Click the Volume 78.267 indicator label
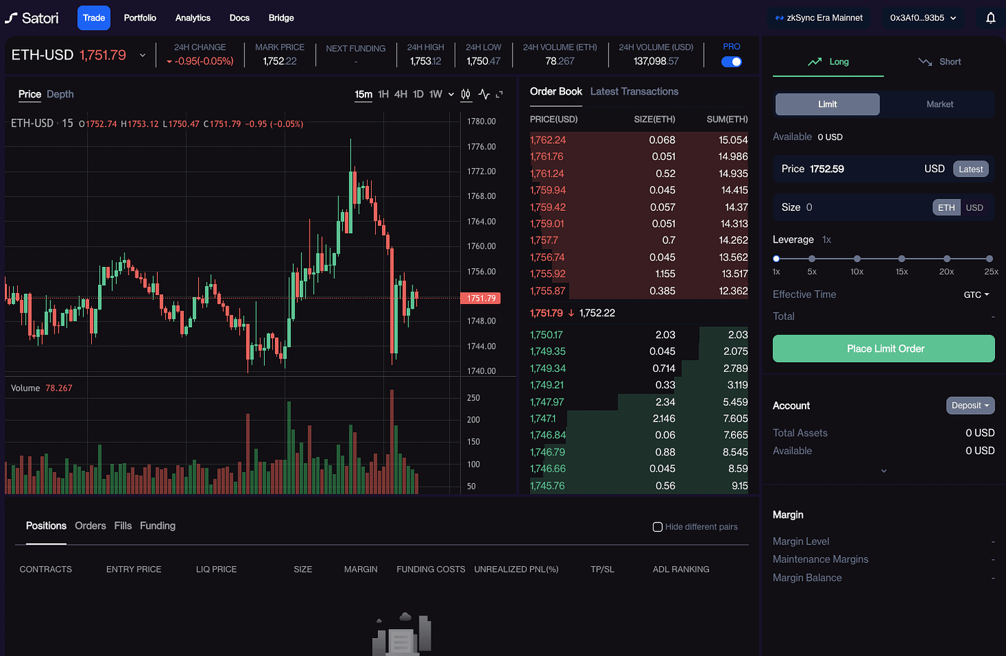 click(41, 388)
